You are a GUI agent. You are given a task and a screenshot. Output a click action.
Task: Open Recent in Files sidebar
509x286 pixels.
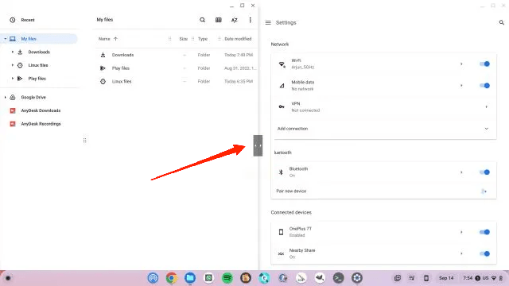click(x=28, y=20)
